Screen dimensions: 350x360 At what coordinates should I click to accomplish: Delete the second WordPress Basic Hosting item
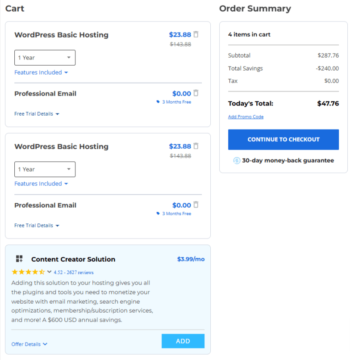(196, 146)
